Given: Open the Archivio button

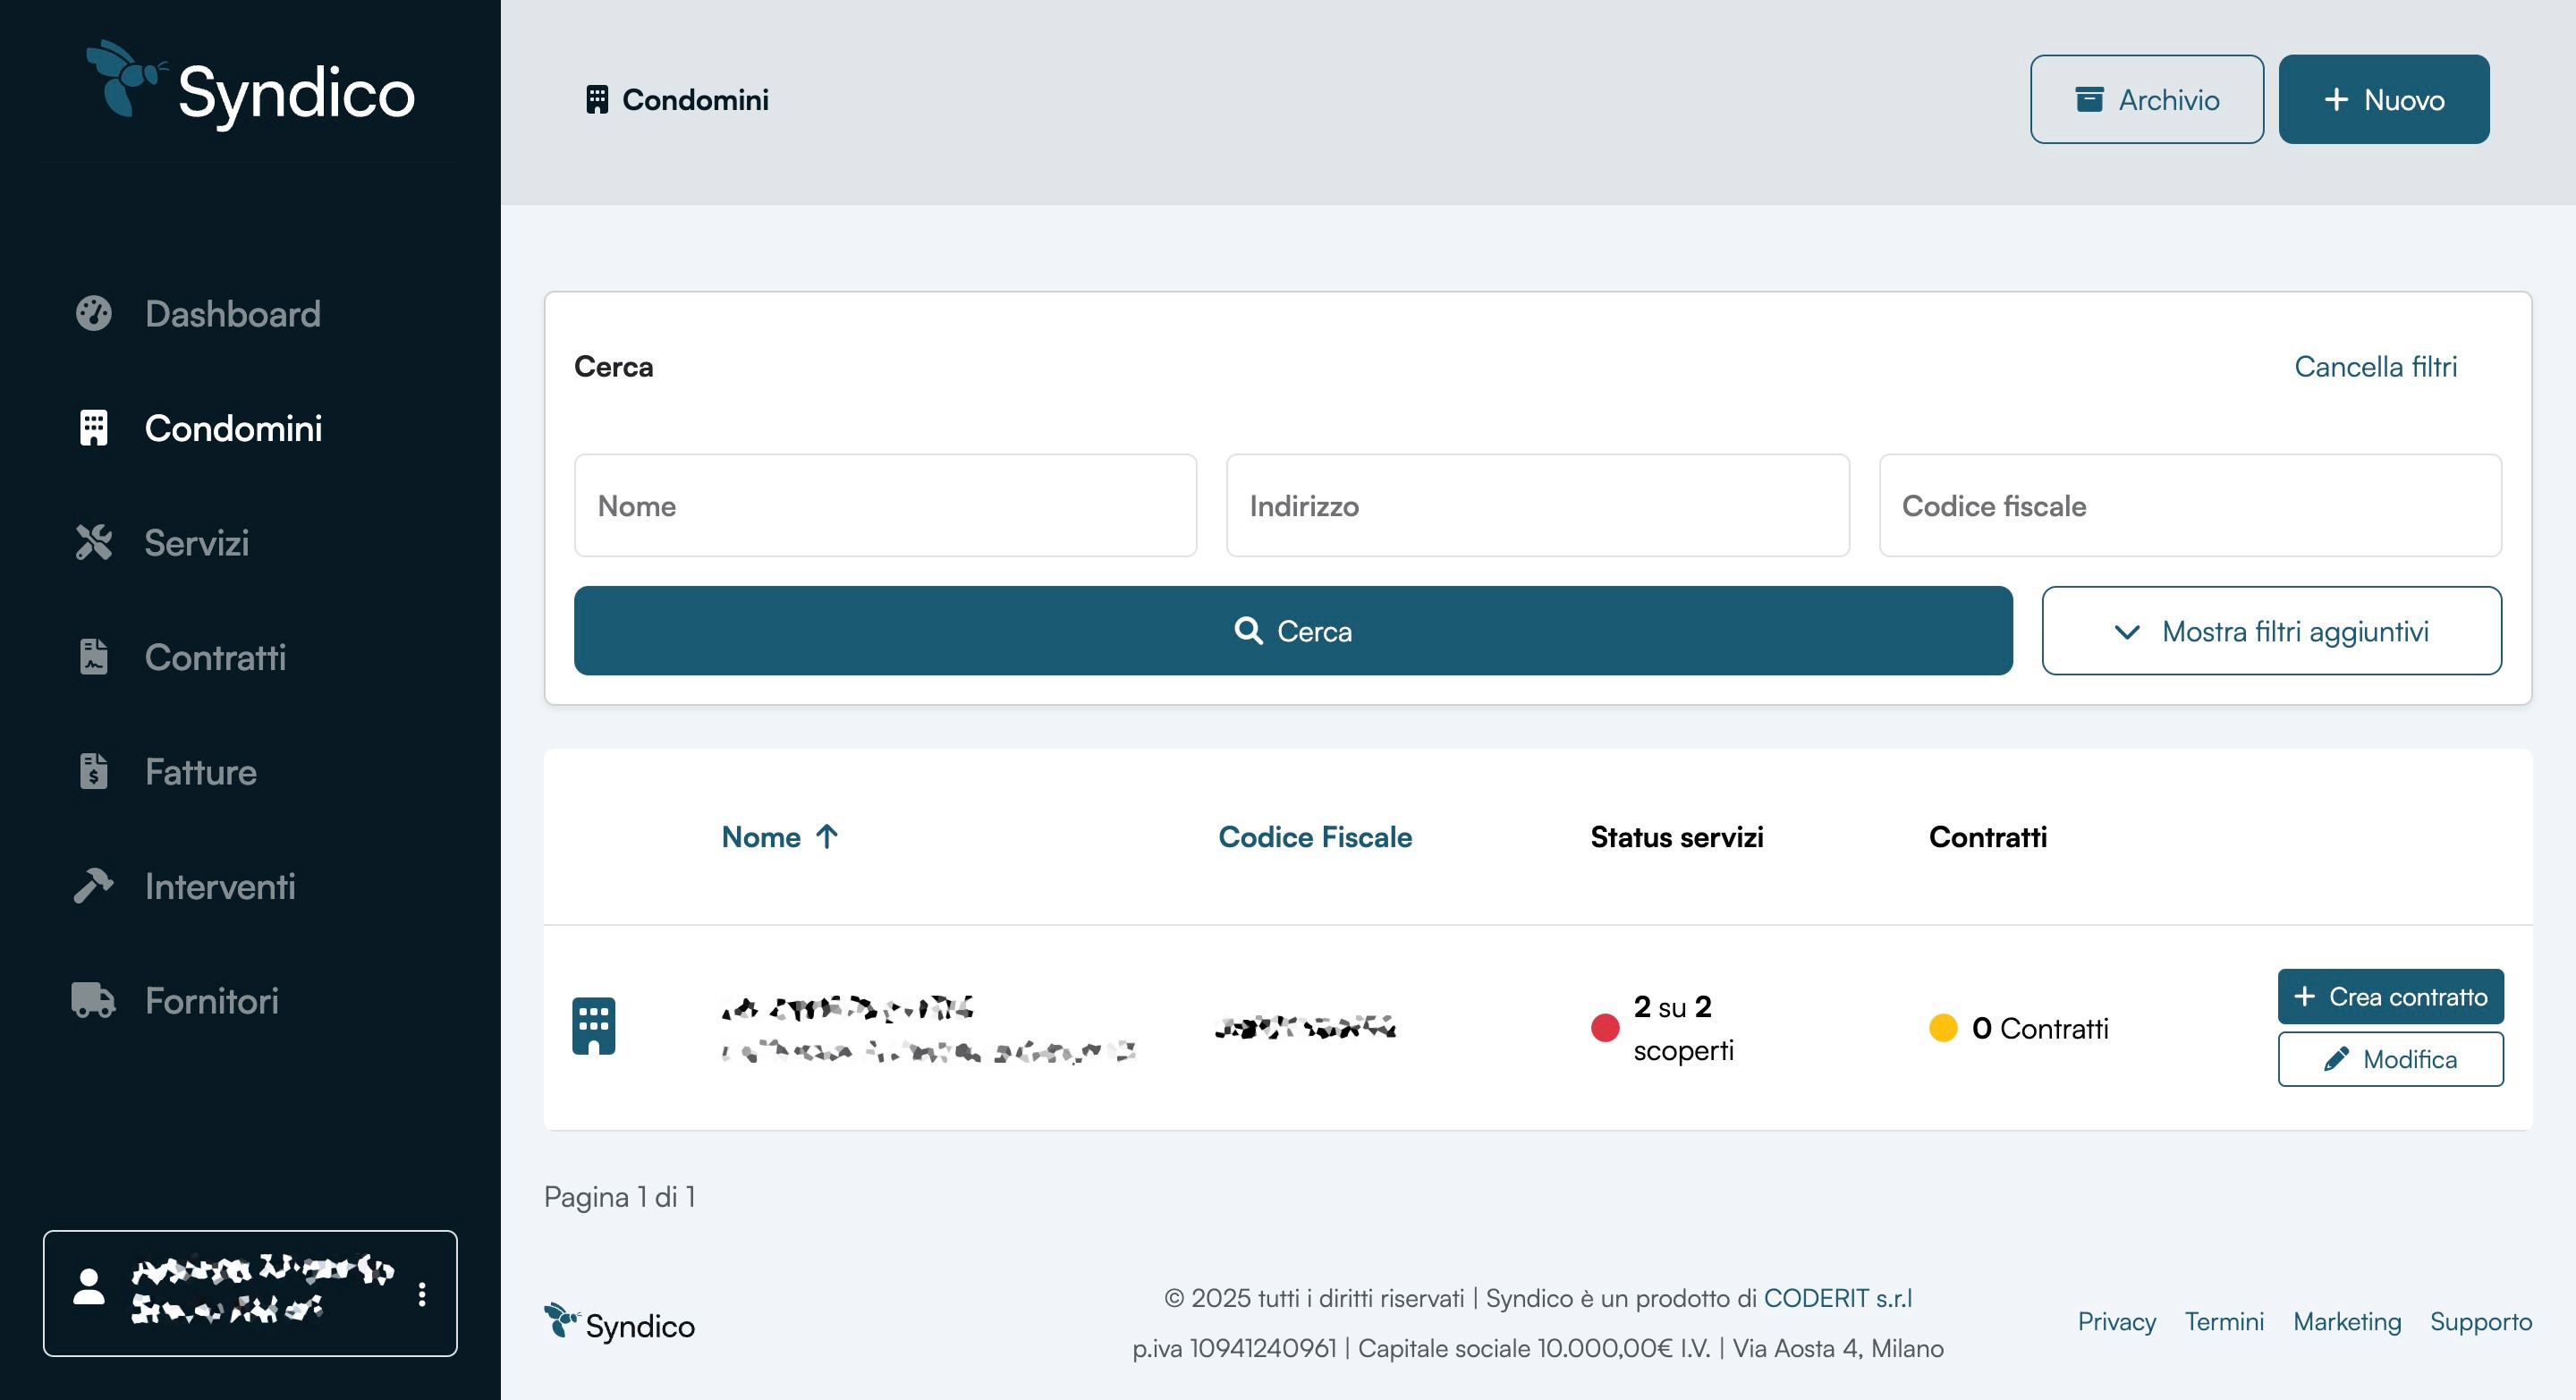Looking at the screenshot, I should coord(2146,100).
